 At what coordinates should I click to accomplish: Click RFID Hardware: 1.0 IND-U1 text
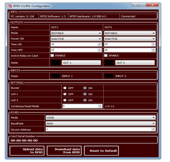point(88,17)
